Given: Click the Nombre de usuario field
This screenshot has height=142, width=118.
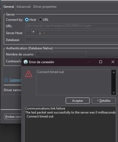Looking at the screenshot, I should 61,54.
